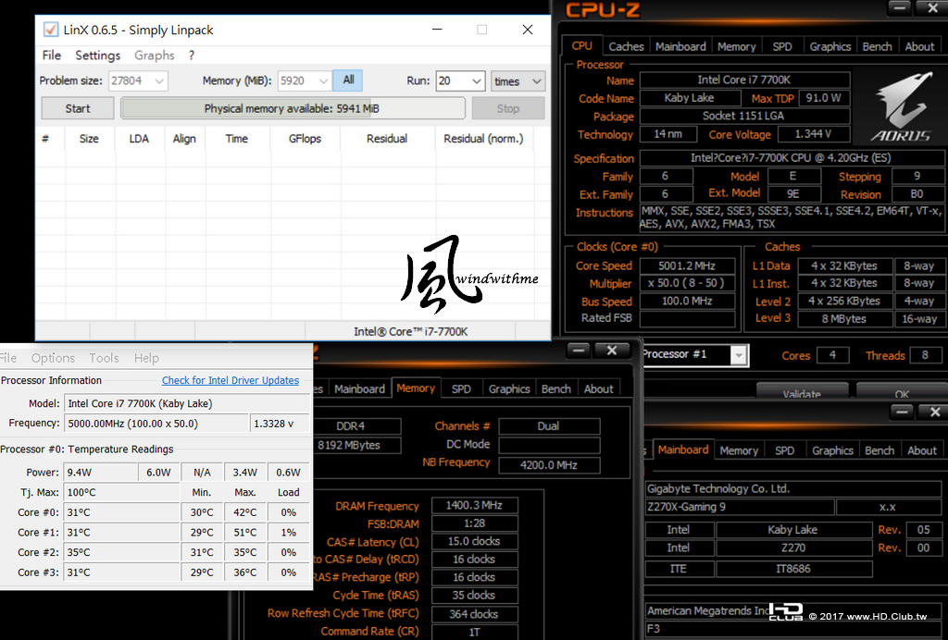Click the LinX app icon in title bar
The image size is (948, 640).
point(51,30)
